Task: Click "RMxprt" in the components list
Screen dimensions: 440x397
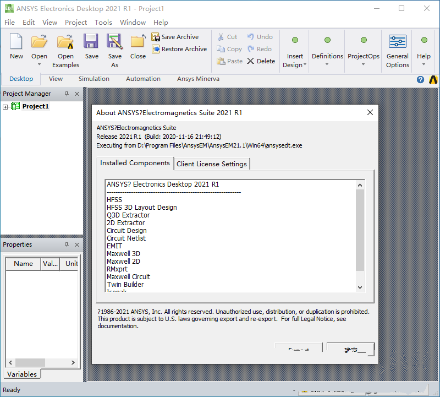Action: click(x=117, y=269)
